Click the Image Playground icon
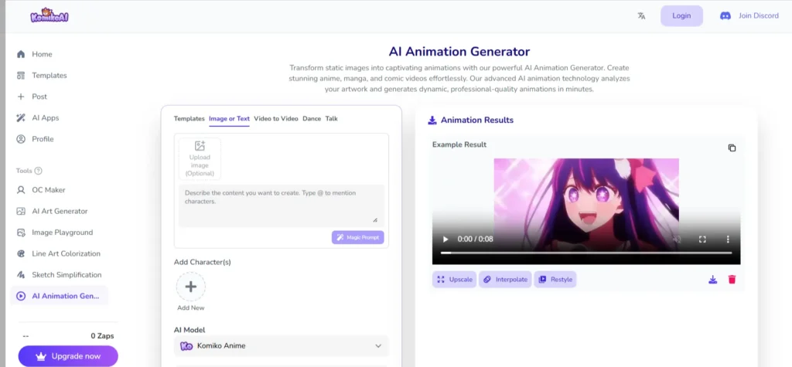The width and height of the screenshot is (792, 367). (x=21, y=233)
